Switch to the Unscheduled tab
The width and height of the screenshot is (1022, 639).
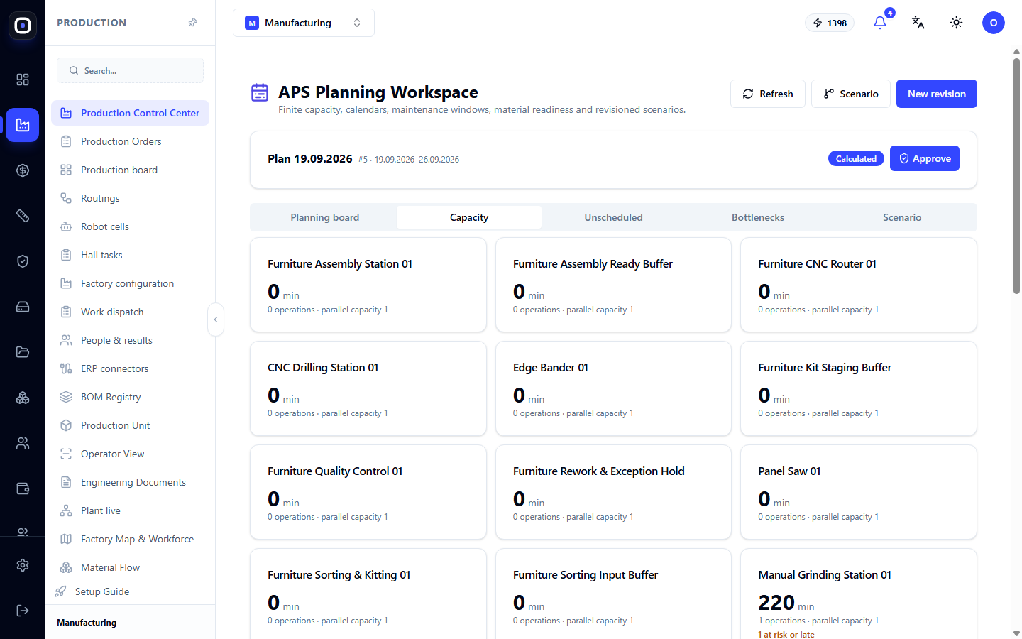(x=613, y=217)
